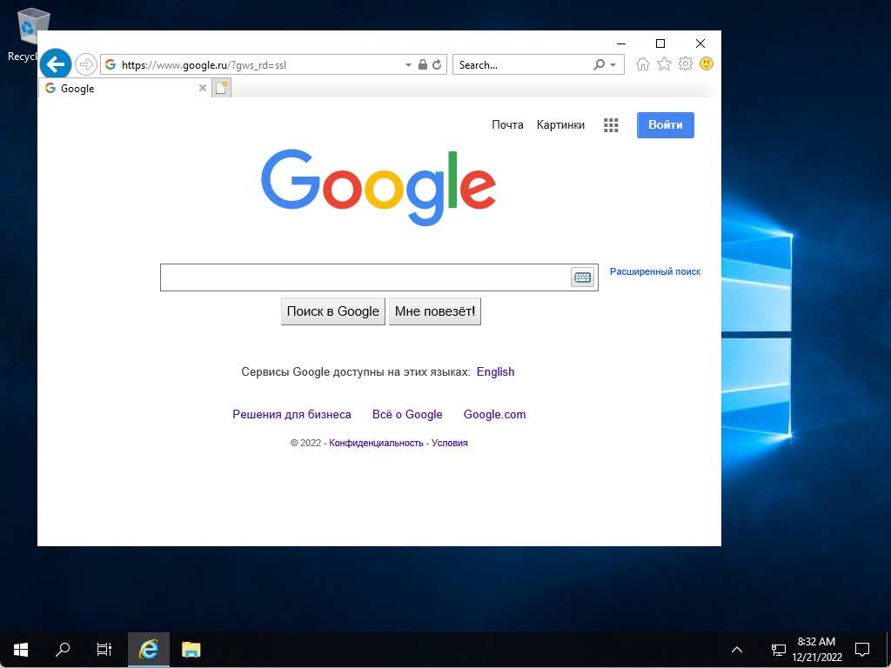Screen dimensions: 891x668
Task: Click the Favorites star icon
Action: coord(663,63)
